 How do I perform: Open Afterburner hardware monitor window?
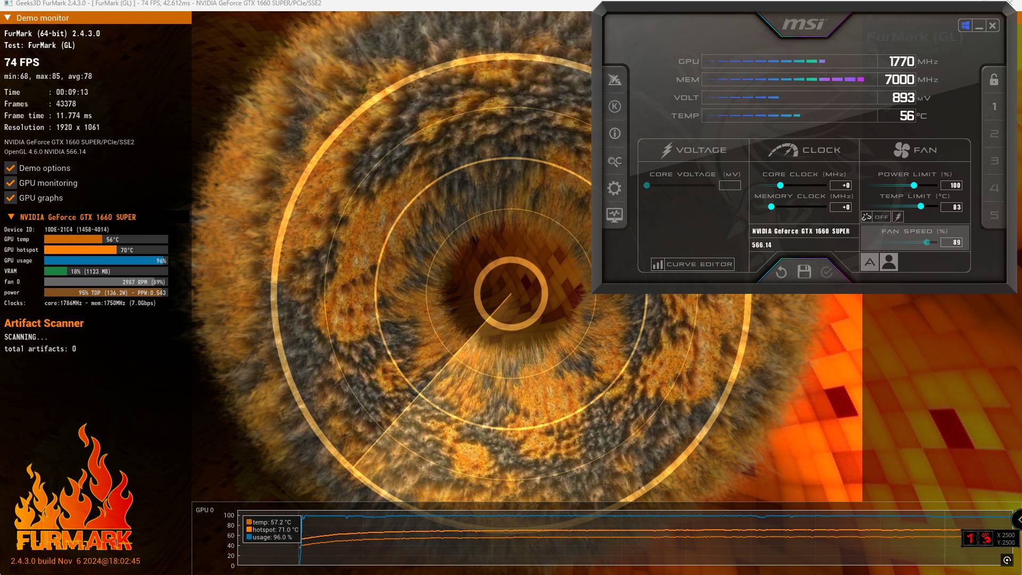pyautogui.click(x=615, y=215)
